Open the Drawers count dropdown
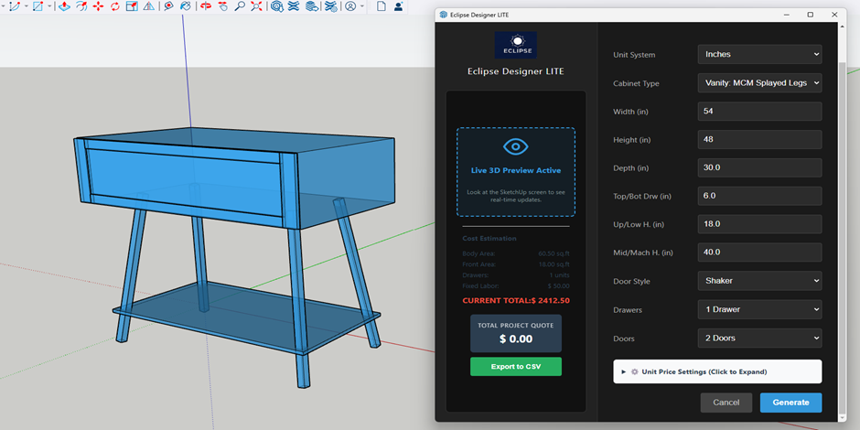860x430 pixels. point(759,309)
